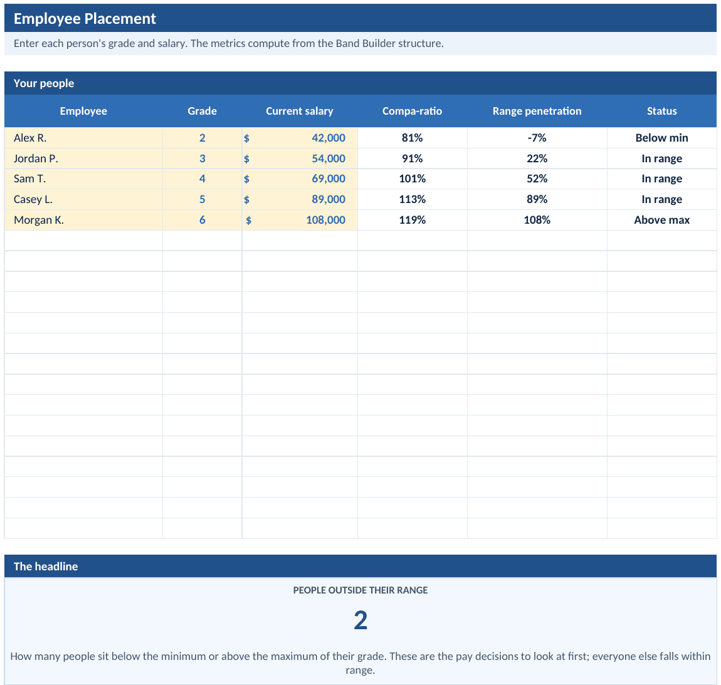Click Sam T.'s In range status

point(661,179)
